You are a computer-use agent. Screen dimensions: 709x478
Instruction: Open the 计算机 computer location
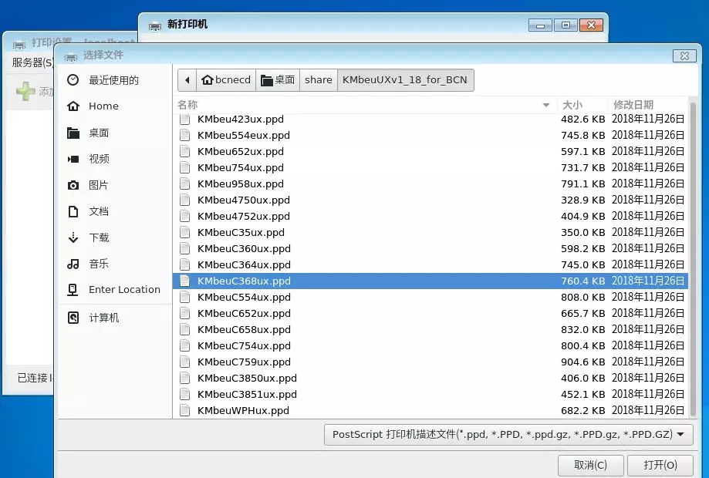115,318
